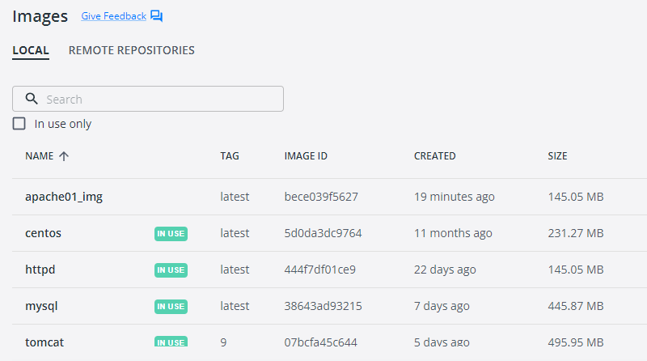Click the tomcat tag value 9

coord(223,342)
